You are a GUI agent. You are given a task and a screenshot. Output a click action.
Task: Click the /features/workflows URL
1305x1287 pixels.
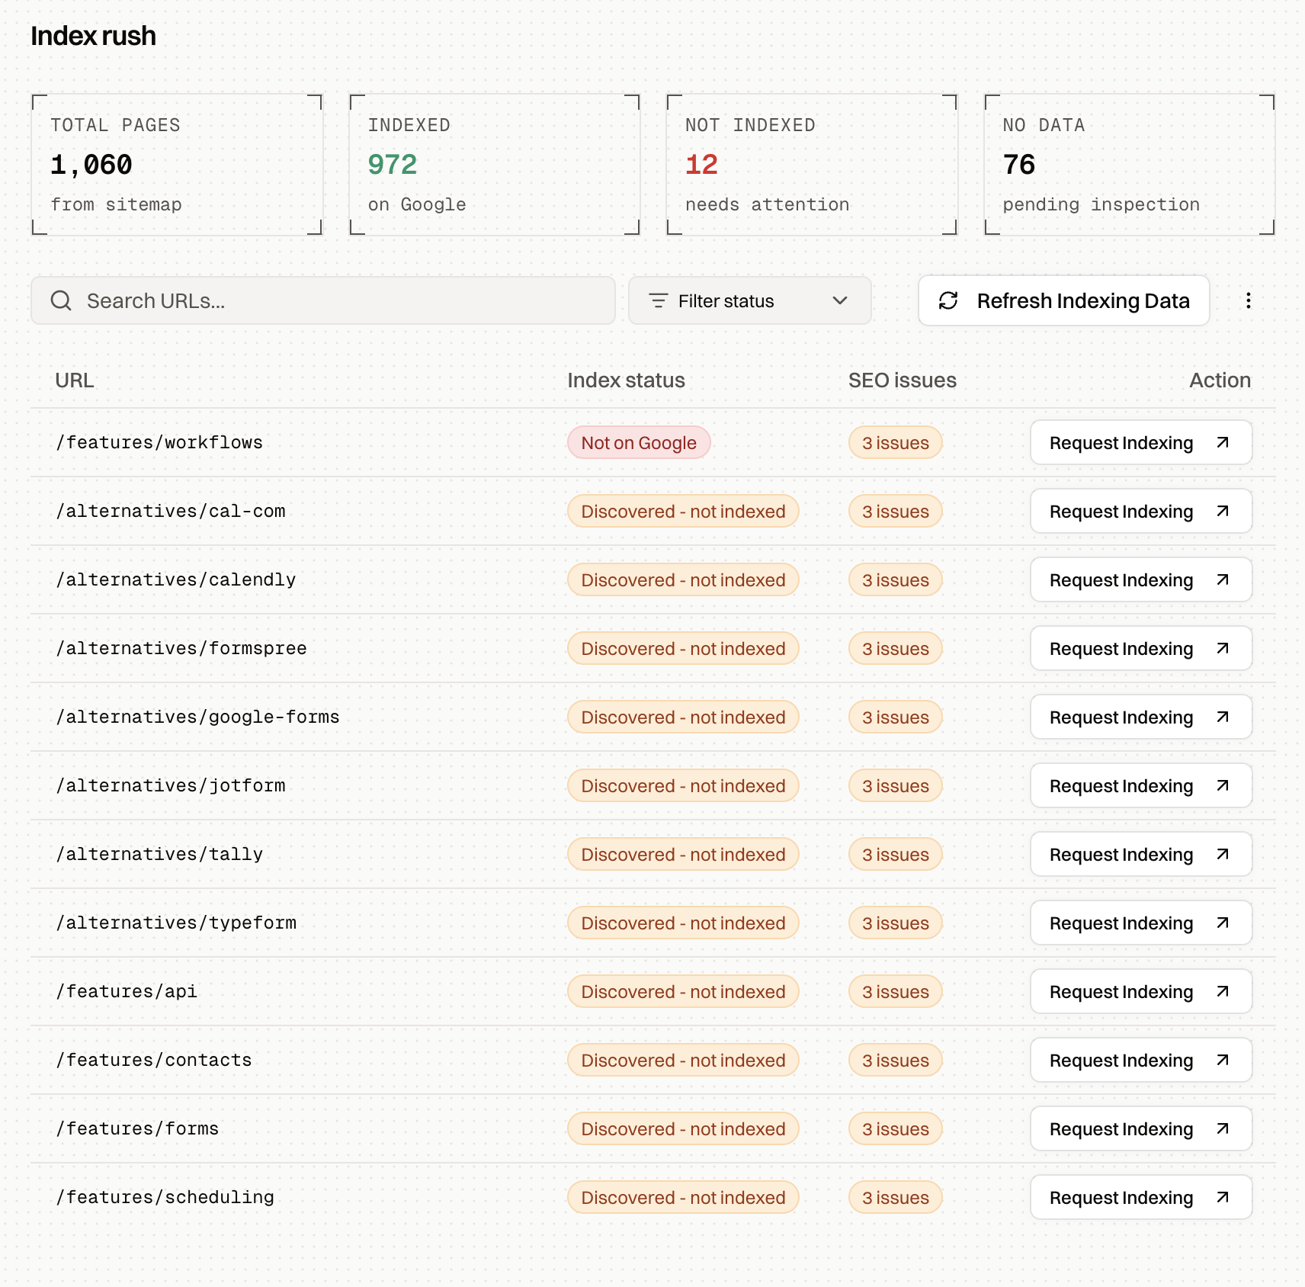pos(159,442)
